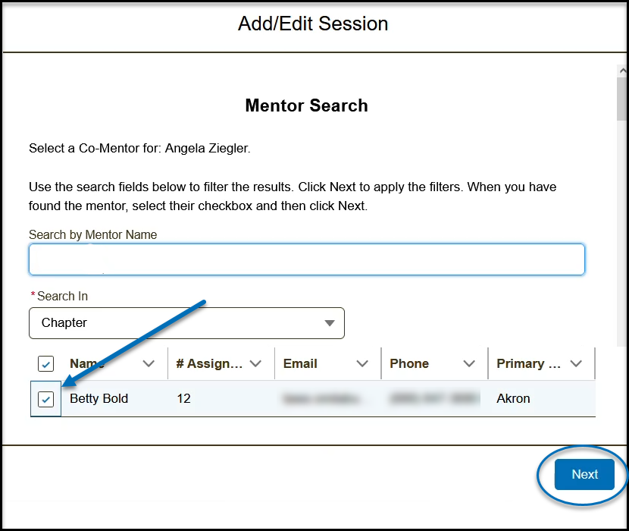Click the Phone column header label
The height and width of the screenshot is (531, 629).
click(x=409, y=363)
